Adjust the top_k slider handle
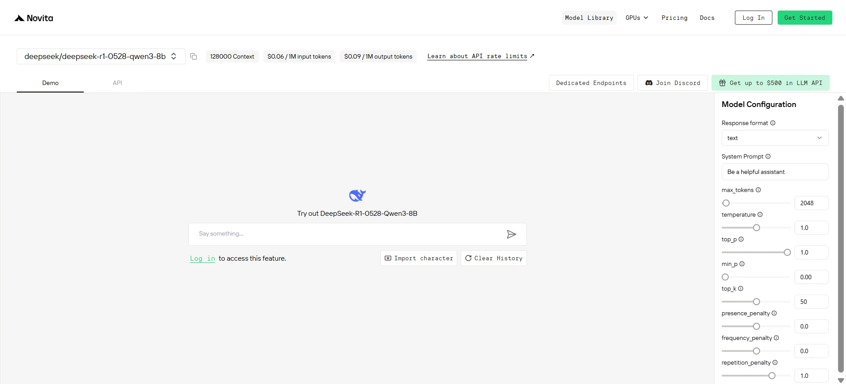Image resolution: width=846 pixels, height=384 pixels. [757, 302]
